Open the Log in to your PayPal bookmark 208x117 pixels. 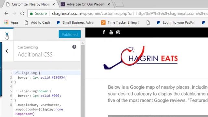click(175, 22)
